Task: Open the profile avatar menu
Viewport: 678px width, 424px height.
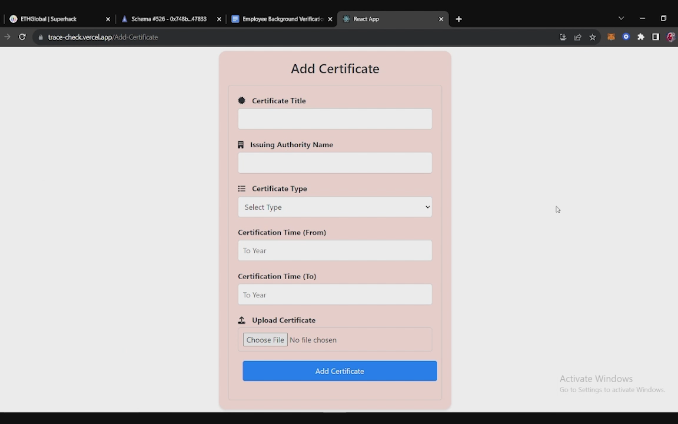Action: tap(671, 37)
